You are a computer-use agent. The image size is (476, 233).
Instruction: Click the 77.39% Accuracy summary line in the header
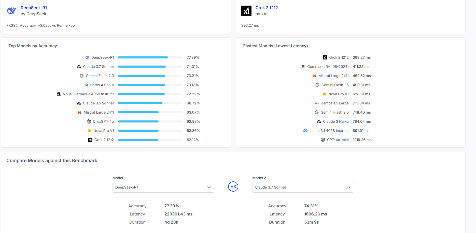click(40, 25)
